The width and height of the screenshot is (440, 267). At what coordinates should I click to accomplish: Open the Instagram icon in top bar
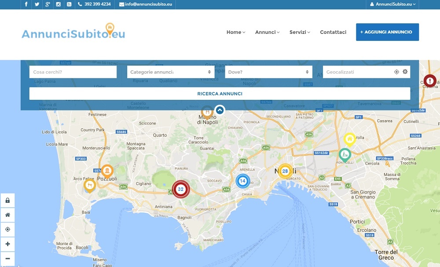tap(59, 4)
